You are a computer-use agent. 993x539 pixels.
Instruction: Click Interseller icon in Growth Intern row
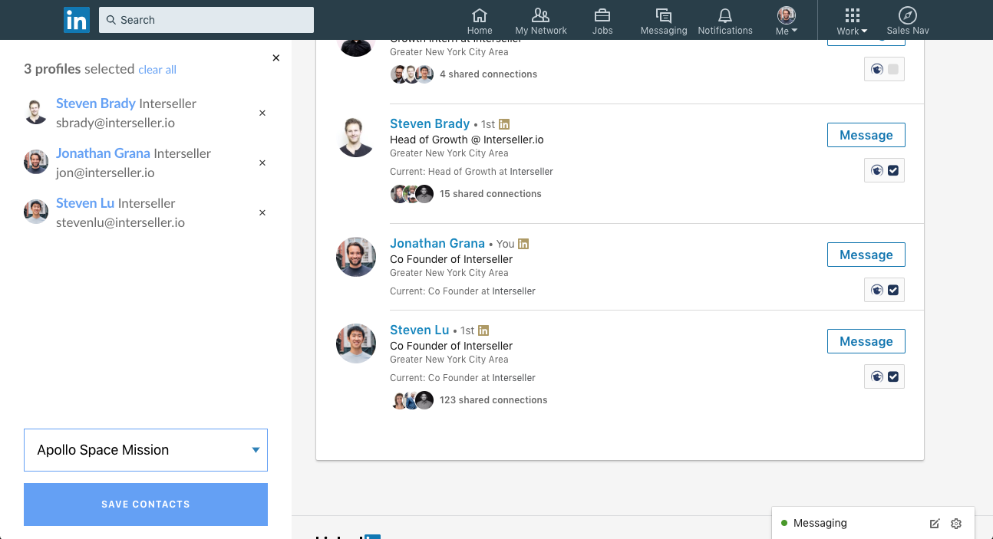(x=877, y=70)
